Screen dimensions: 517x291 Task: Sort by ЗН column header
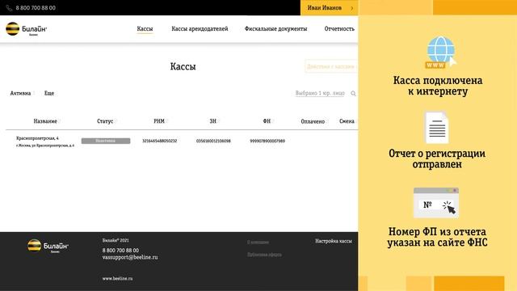(x=213, y=121)
